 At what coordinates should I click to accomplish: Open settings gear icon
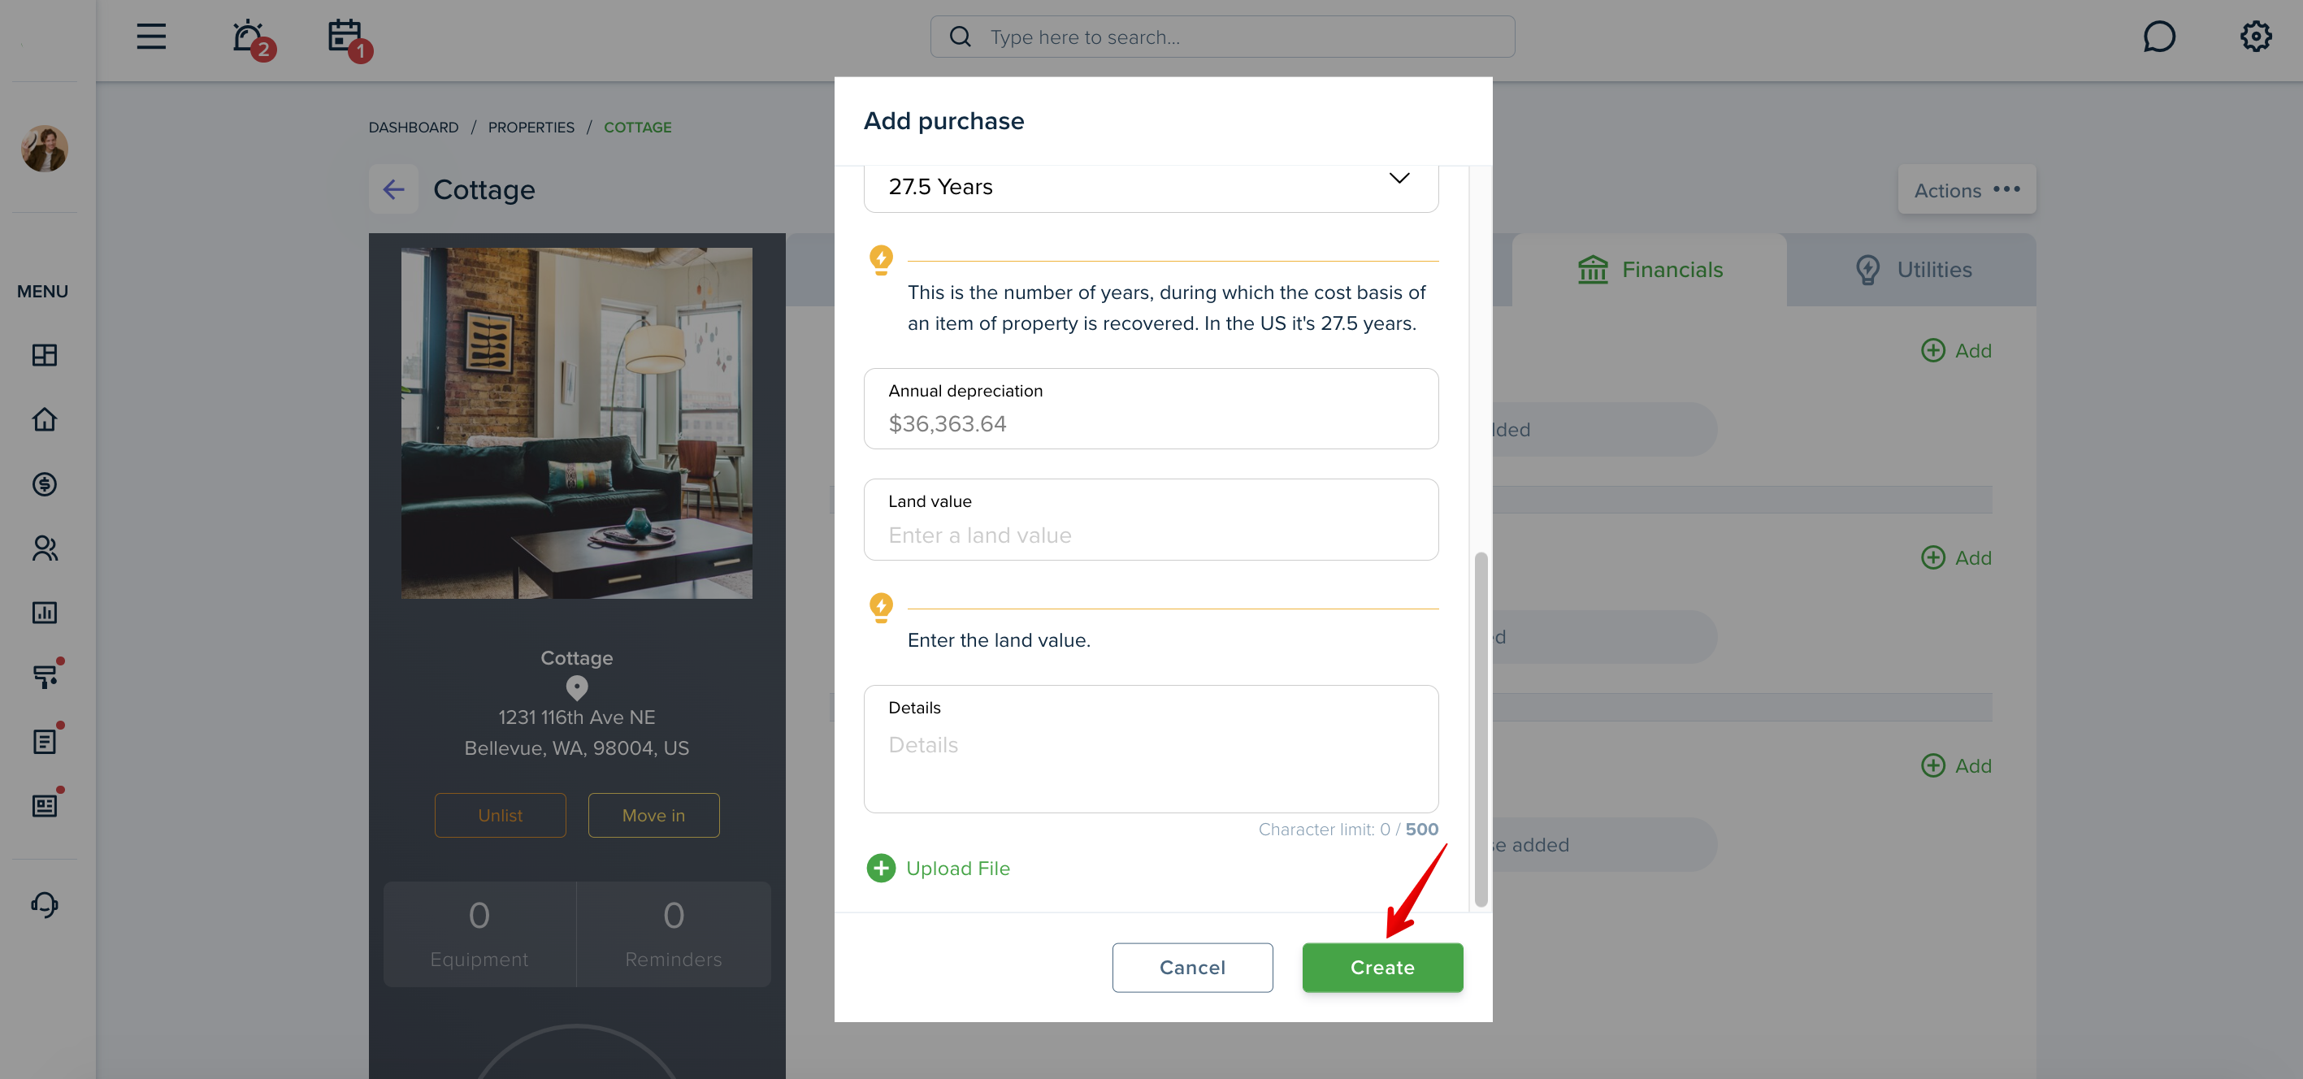click(2255, 37)
